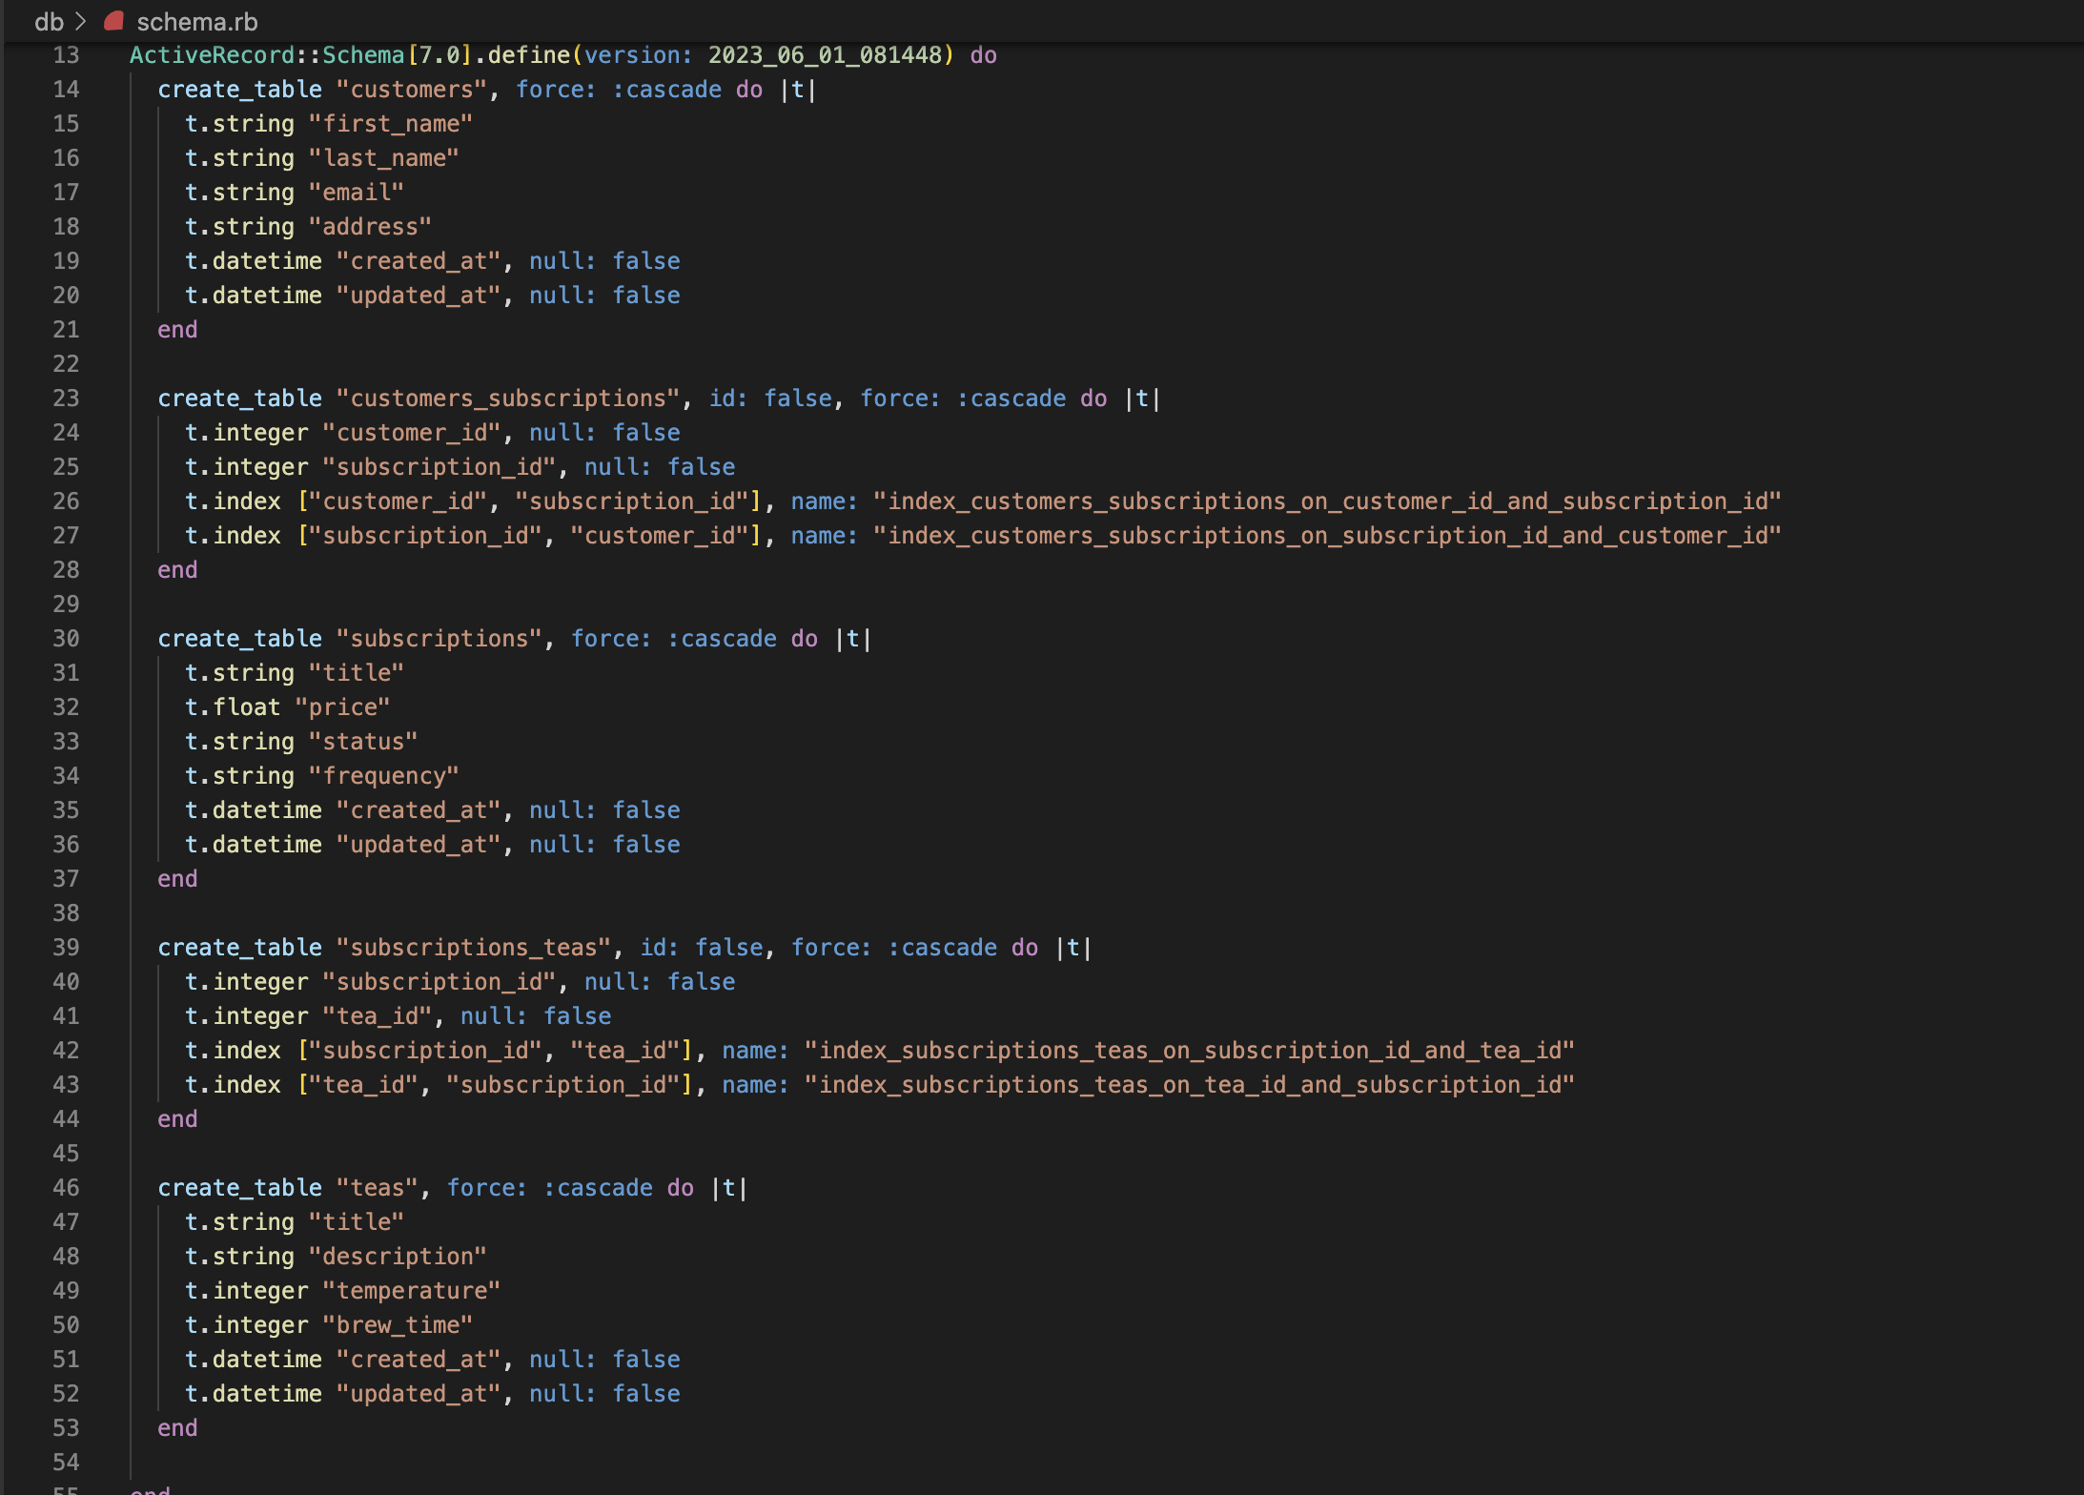Open the db folder breadcrumb
The height and width of the screenshot is (1495, 2084).
49,21
